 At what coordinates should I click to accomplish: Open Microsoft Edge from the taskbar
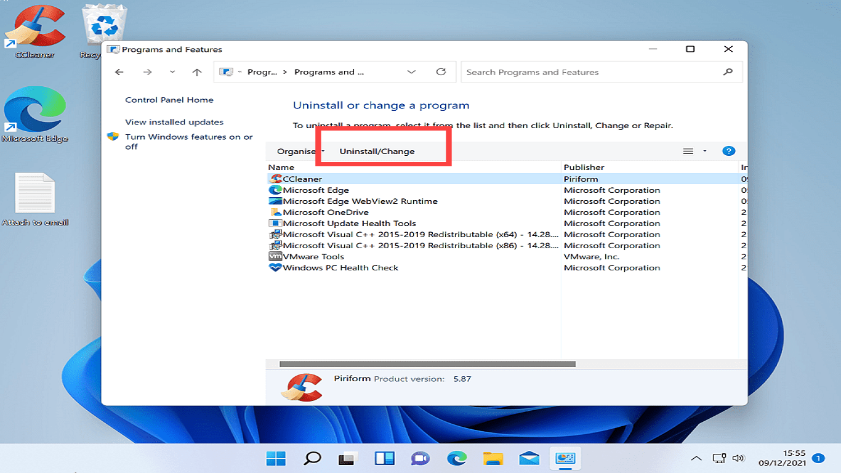click(457, 458)
